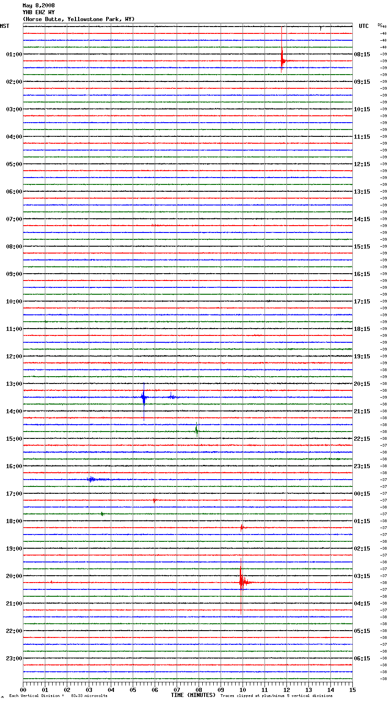Click the '18:00' MST time label
Viewport: 389px width, 702px height.
(x=14, y=521)
